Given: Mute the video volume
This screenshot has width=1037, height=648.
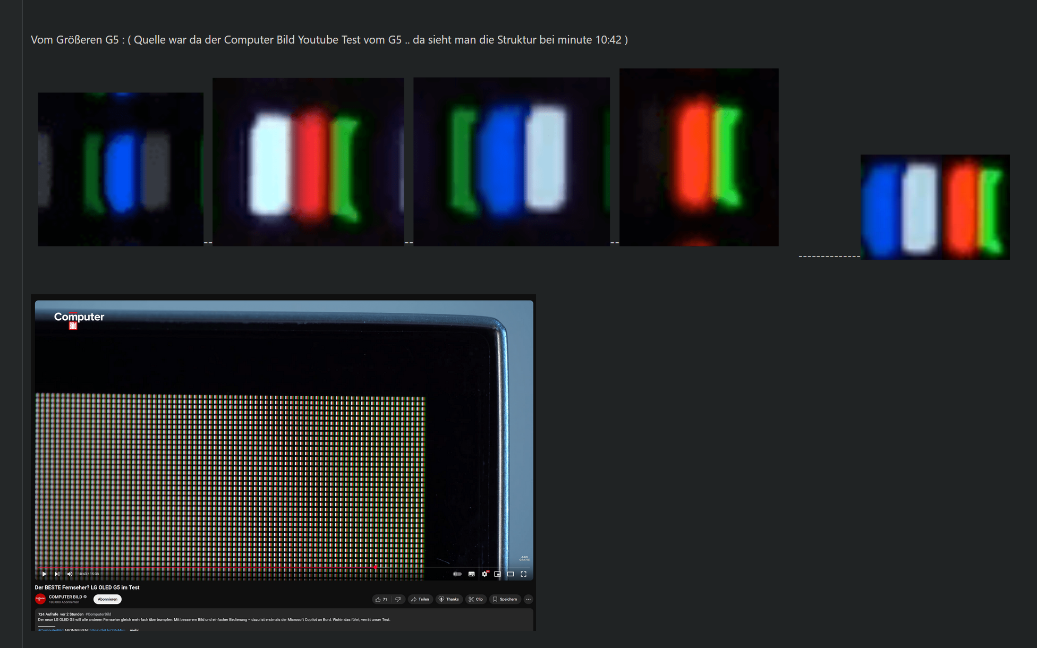Looking at the screenshot, I should tap(70, 574).
